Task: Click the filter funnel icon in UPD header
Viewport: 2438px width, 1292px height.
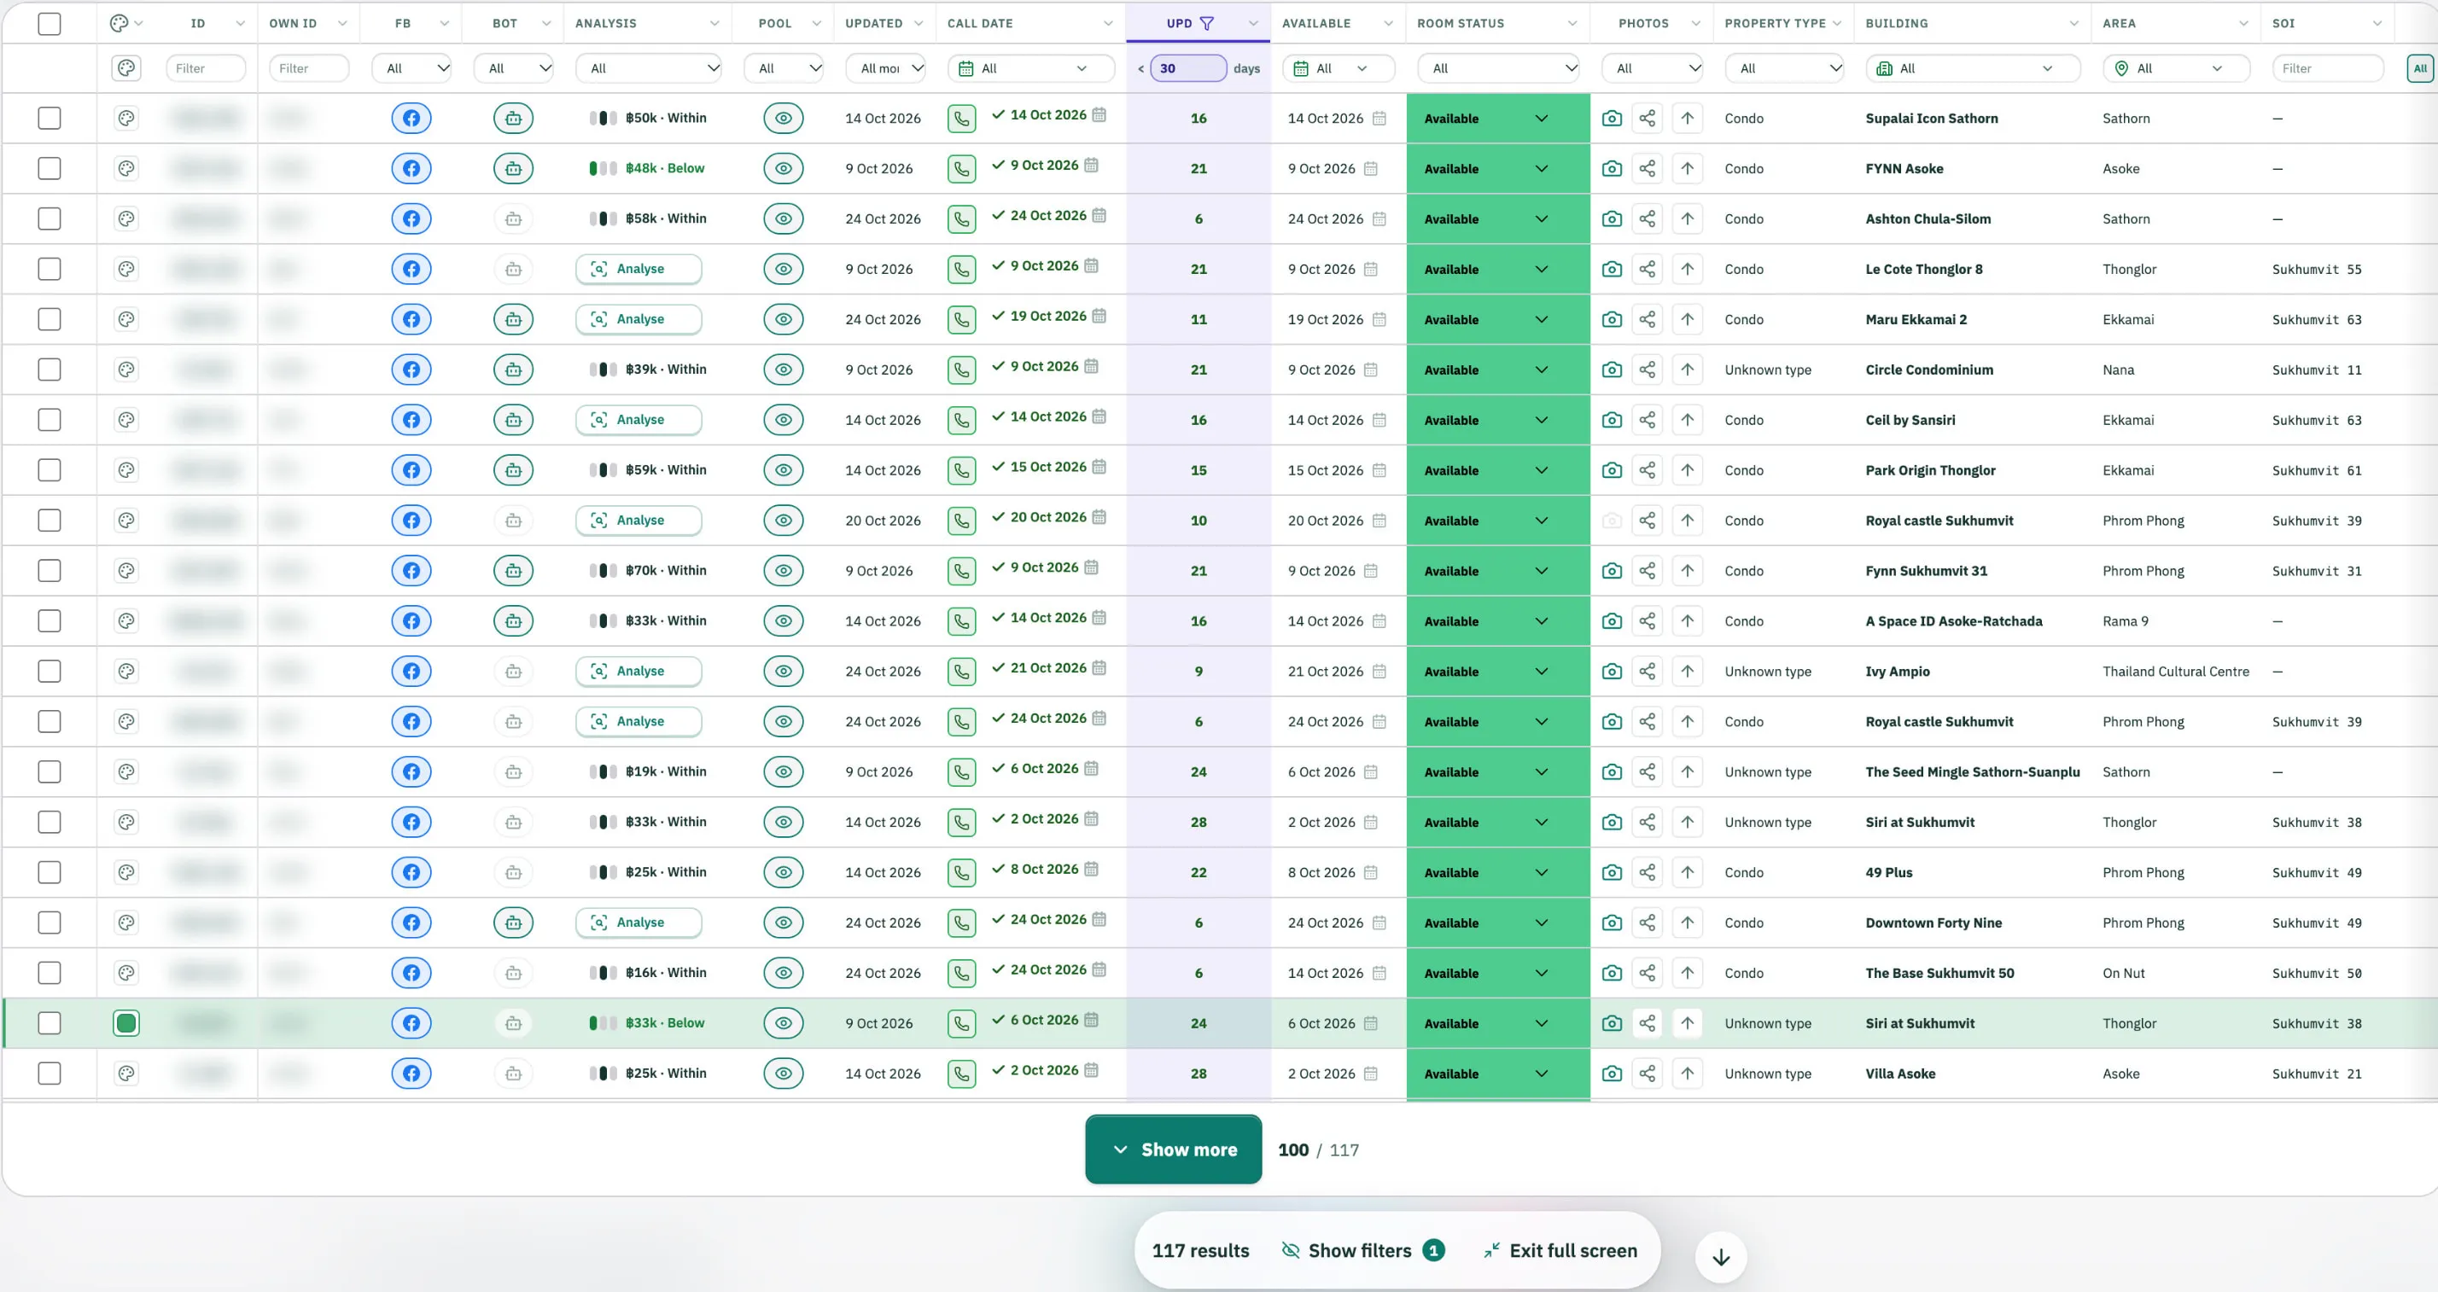Action: 1207,24
